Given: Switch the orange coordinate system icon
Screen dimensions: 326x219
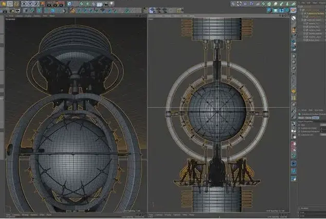Looking at the screenshot, I should (x=42, y=4).
